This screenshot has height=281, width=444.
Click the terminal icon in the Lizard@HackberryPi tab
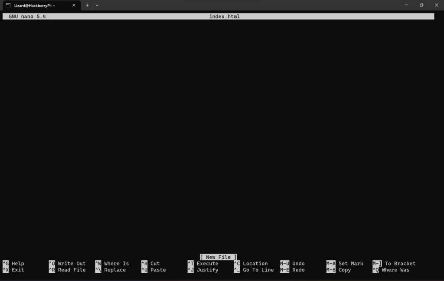pos(8,5)
